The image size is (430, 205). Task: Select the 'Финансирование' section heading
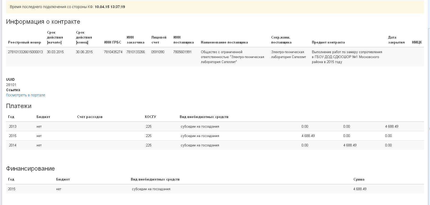coord(30,169)
